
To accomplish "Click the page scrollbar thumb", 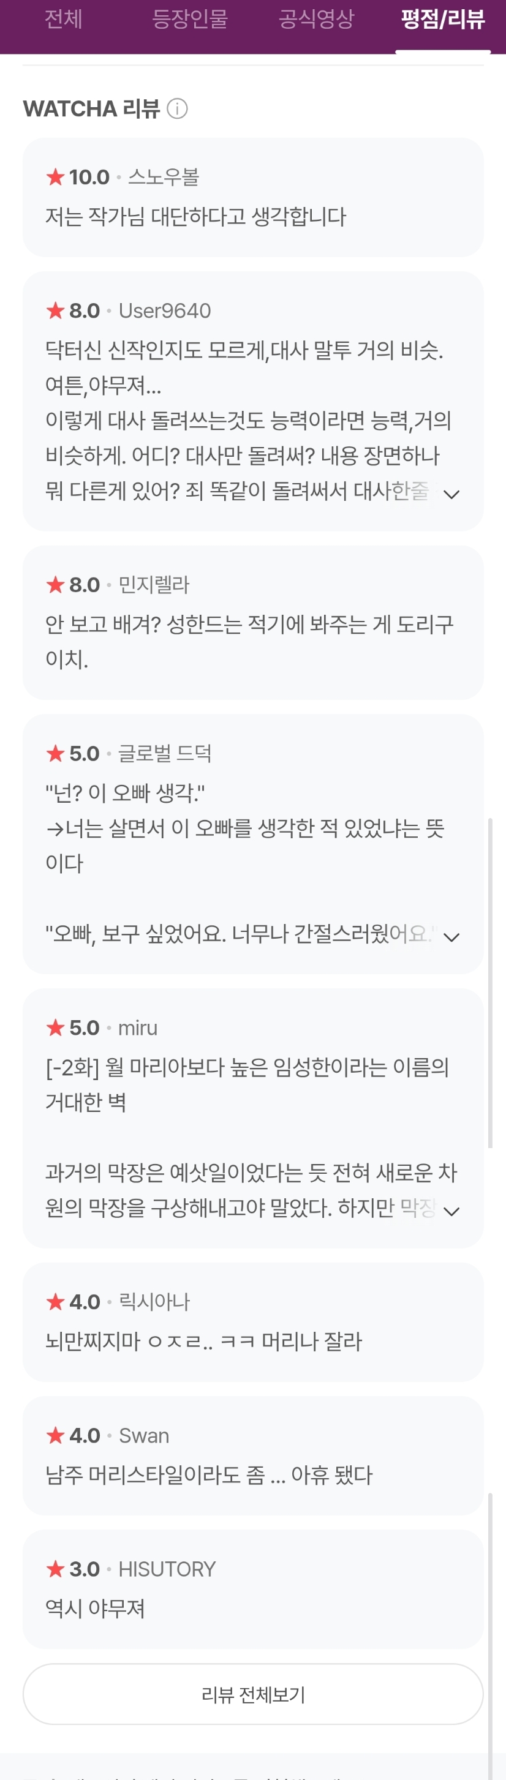I will pyautogui.click(x=490, y=981).
